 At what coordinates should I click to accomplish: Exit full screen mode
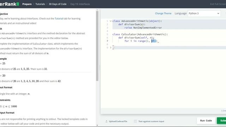pos(218,4)
